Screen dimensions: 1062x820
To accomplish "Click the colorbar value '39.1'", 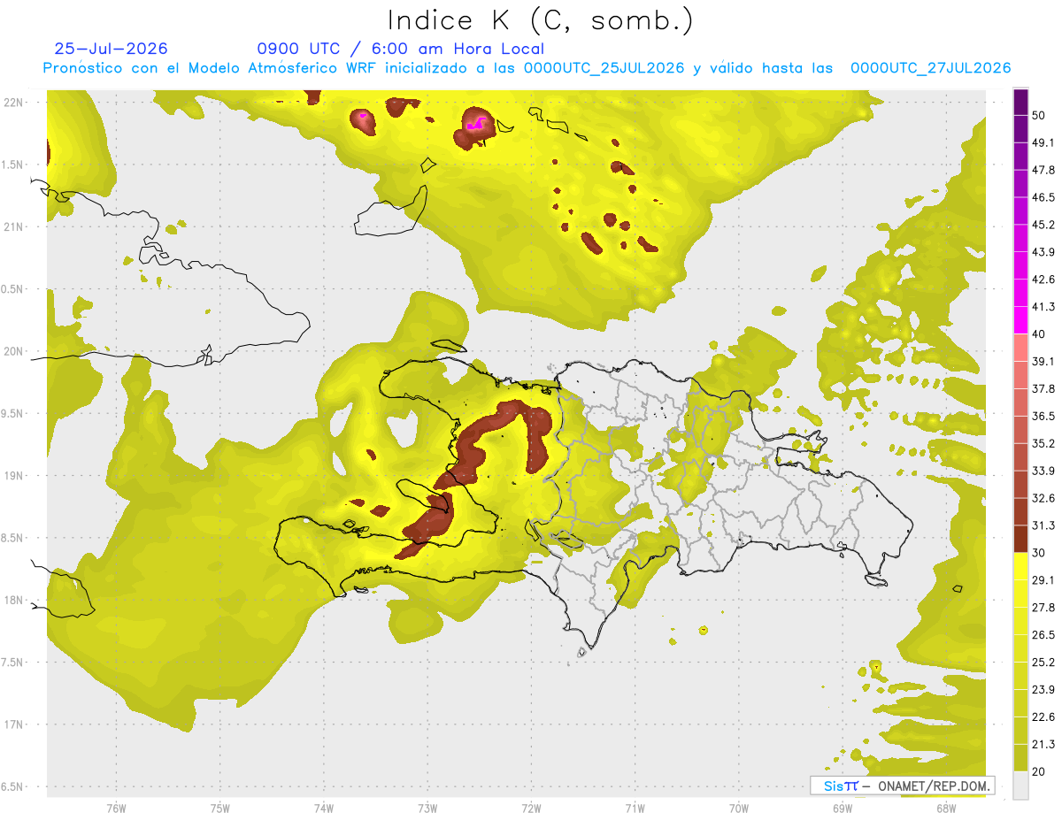I will pos(1043,361).
